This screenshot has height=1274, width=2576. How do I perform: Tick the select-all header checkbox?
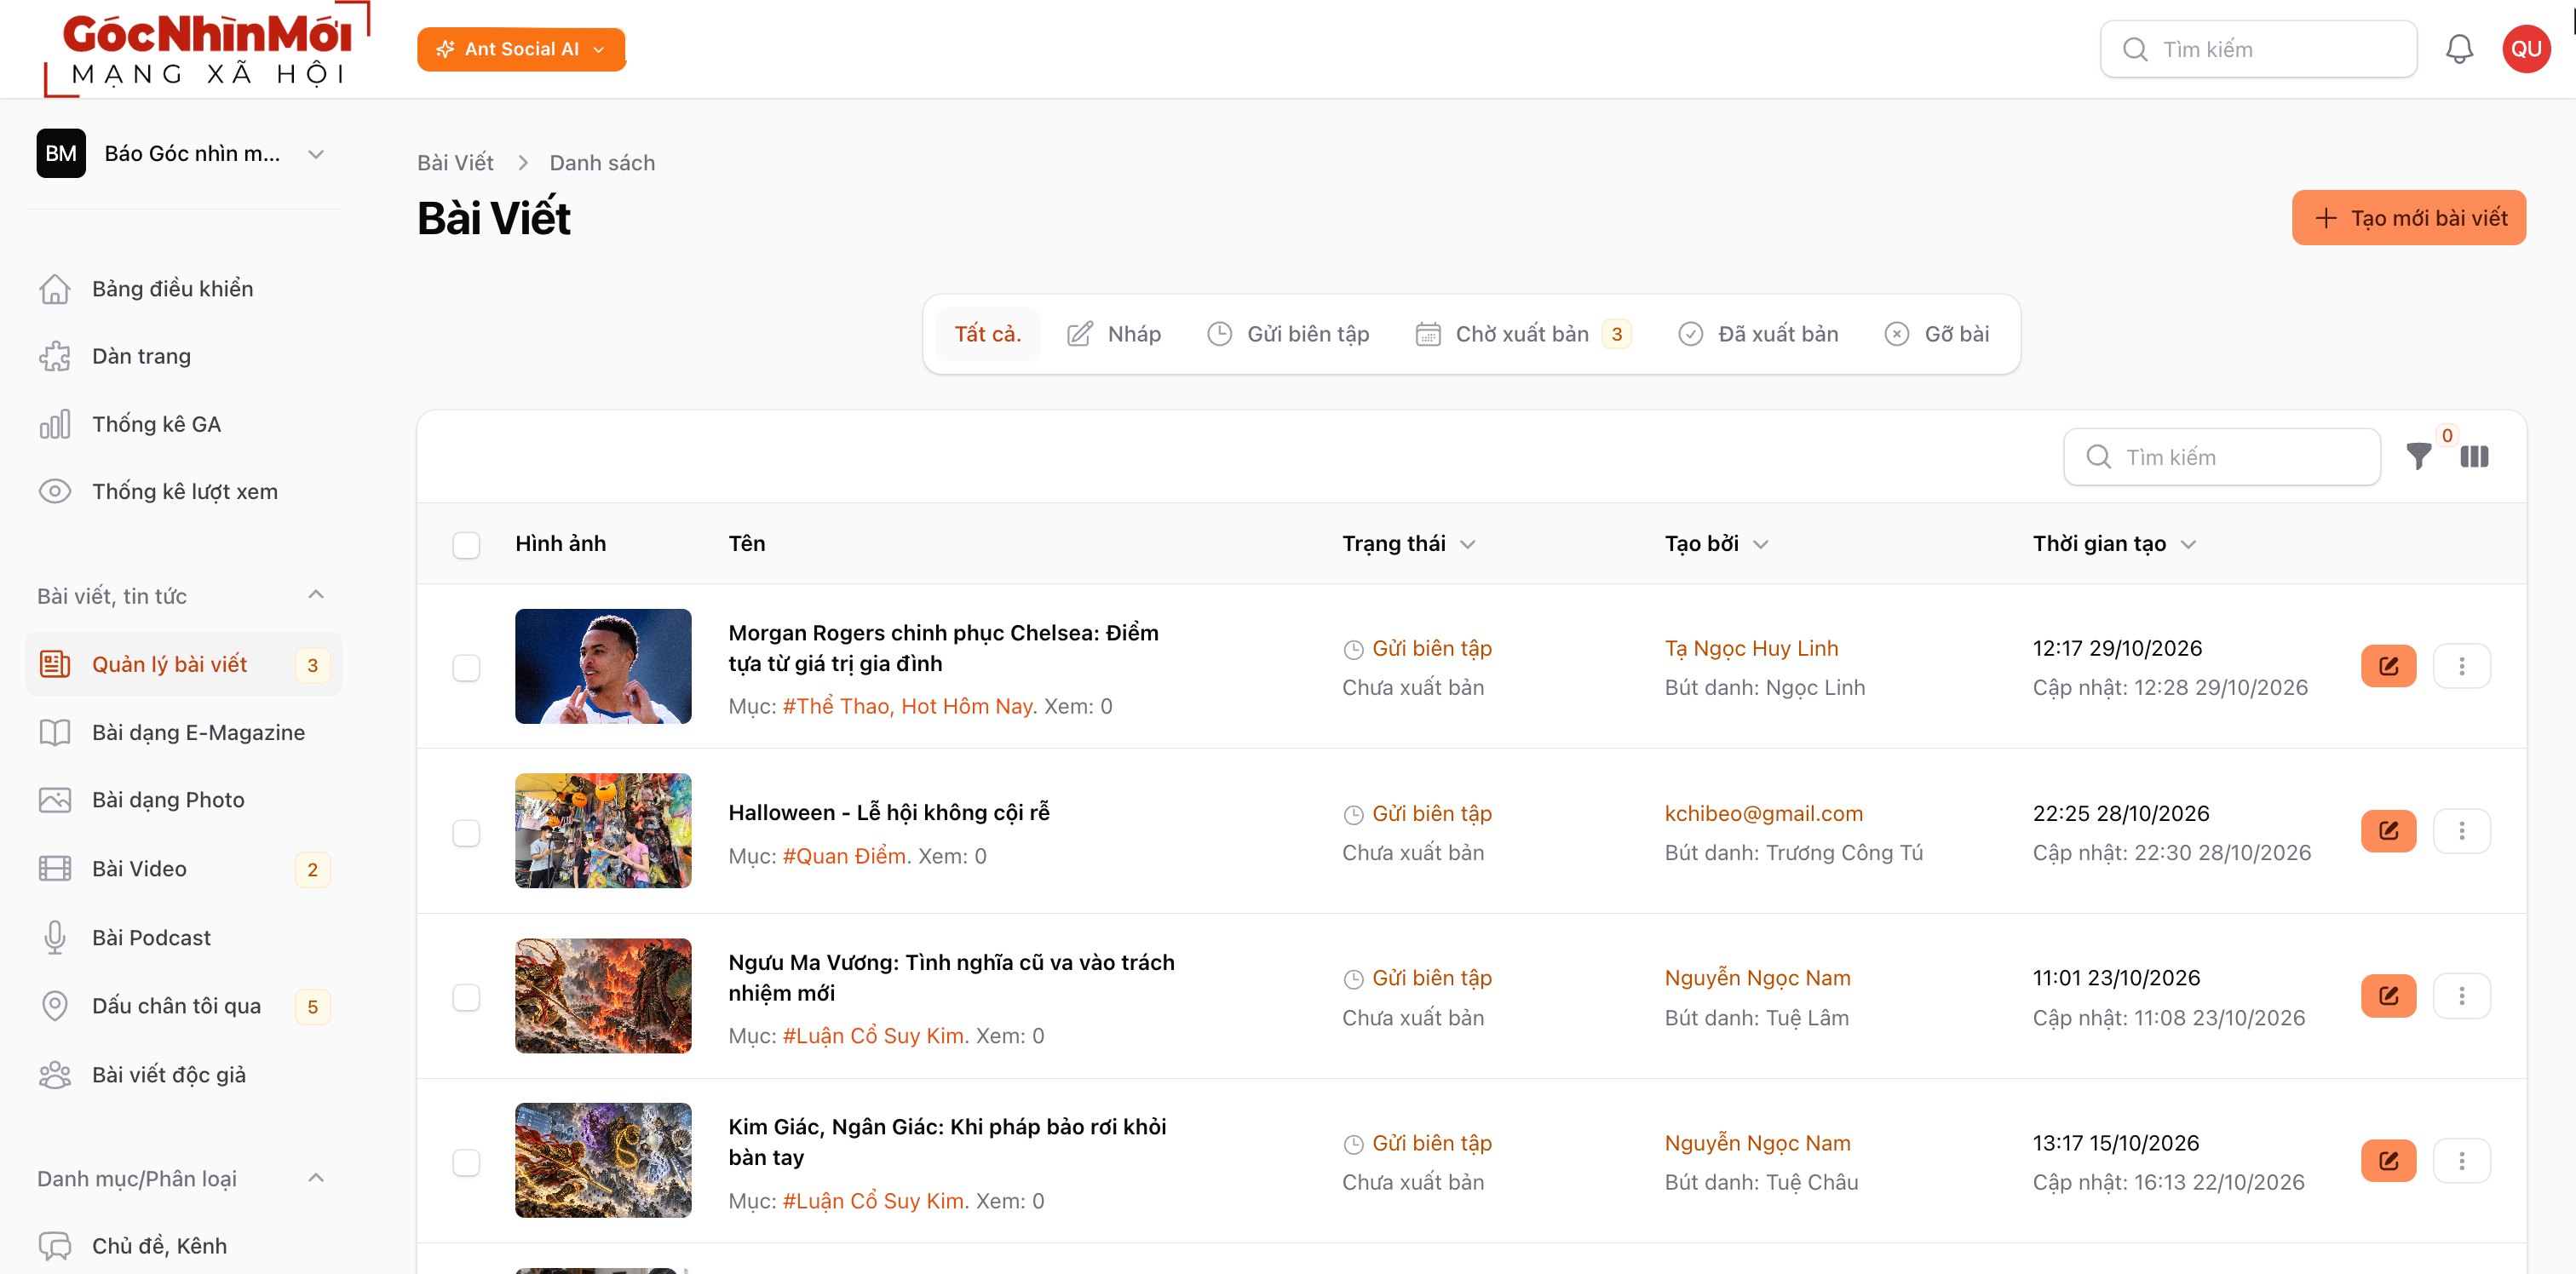pos(466,544)
